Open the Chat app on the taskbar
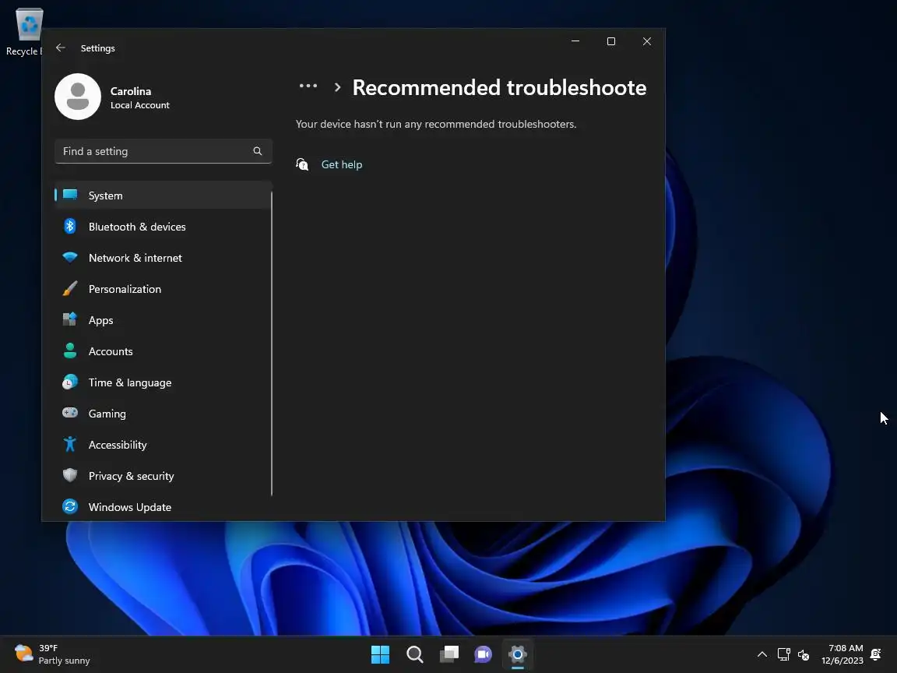This screenshot has width=897, height=673. click(x=483, y=654)
